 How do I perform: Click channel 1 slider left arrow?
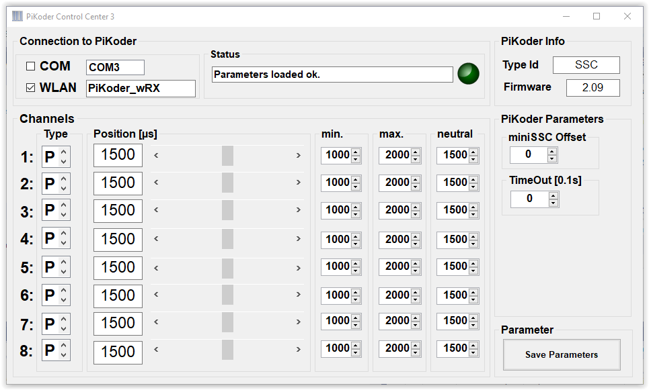[156, 156]
